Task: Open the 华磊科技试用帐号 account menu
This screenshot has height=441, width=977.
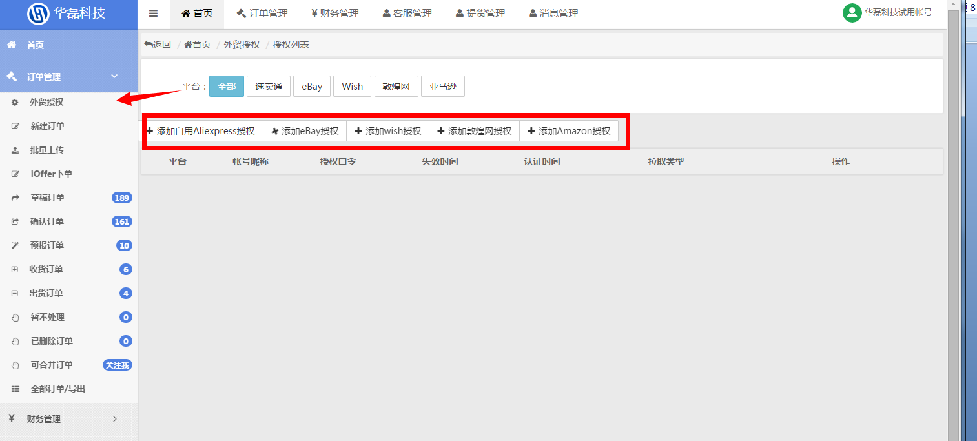Action: (897, 13)
